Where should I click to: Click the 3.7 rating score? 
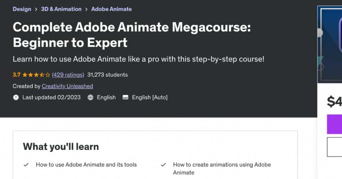pos(17,75)
